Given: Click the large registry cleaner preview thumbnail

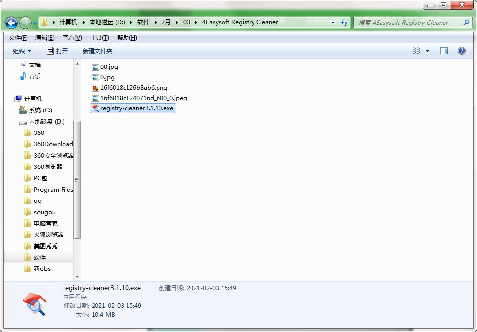Looking at the screenshot, I should 34,304.
